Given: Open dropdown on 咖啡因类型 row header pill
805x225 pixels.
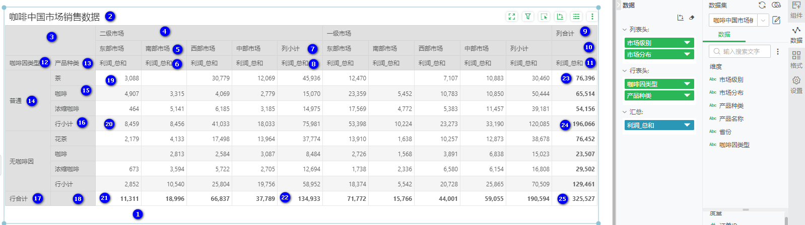Looking at the screenshot, I should [687, 84].
